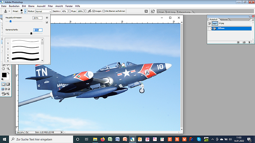Screen dimensions: 255x143
Task: Create new brush preset from this brush
Action: click(47, 22)
